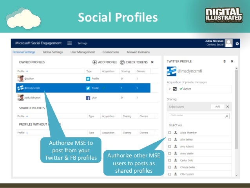Click person icon next to Christa Geller
The width and height of the screenshot is (250, 188).
click(176, 167)
